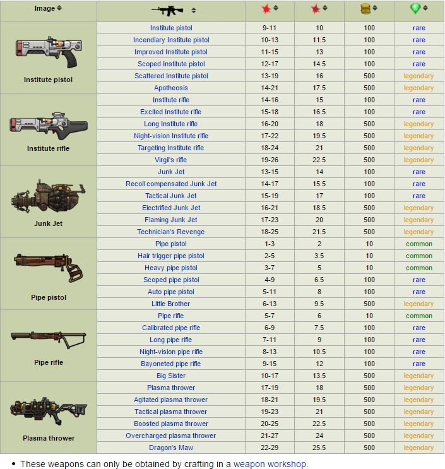445x469 pixels.
Task: Open the Dragon's Maw link
Action: coord(171,448)
